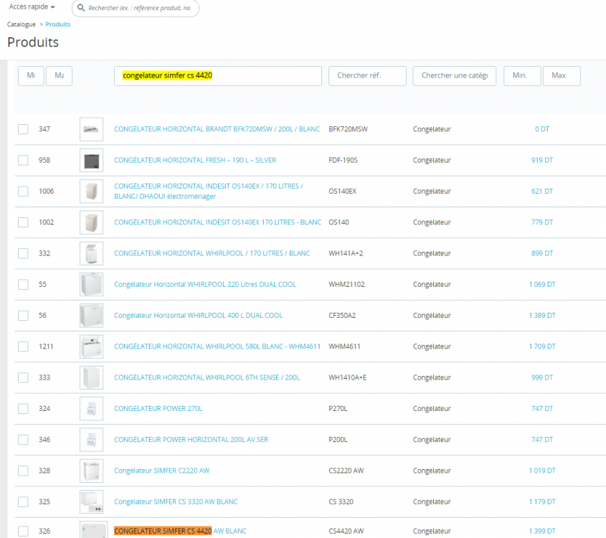Check the box for product 55
Viewport: 606px width, 538px height.
pos(23,285)
